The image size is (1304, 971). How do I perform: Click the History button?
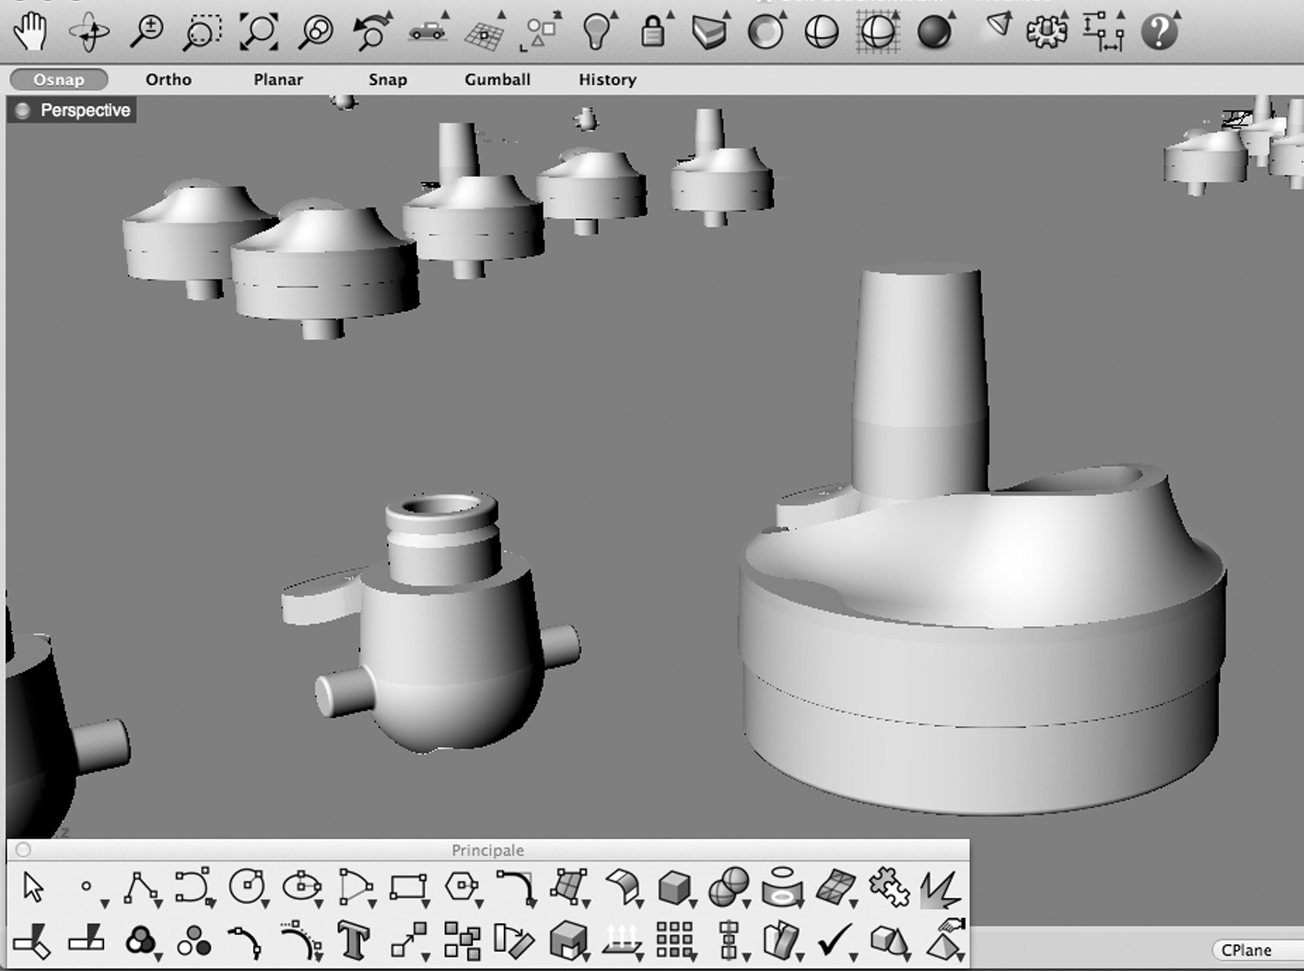click(x=607, y=80)
